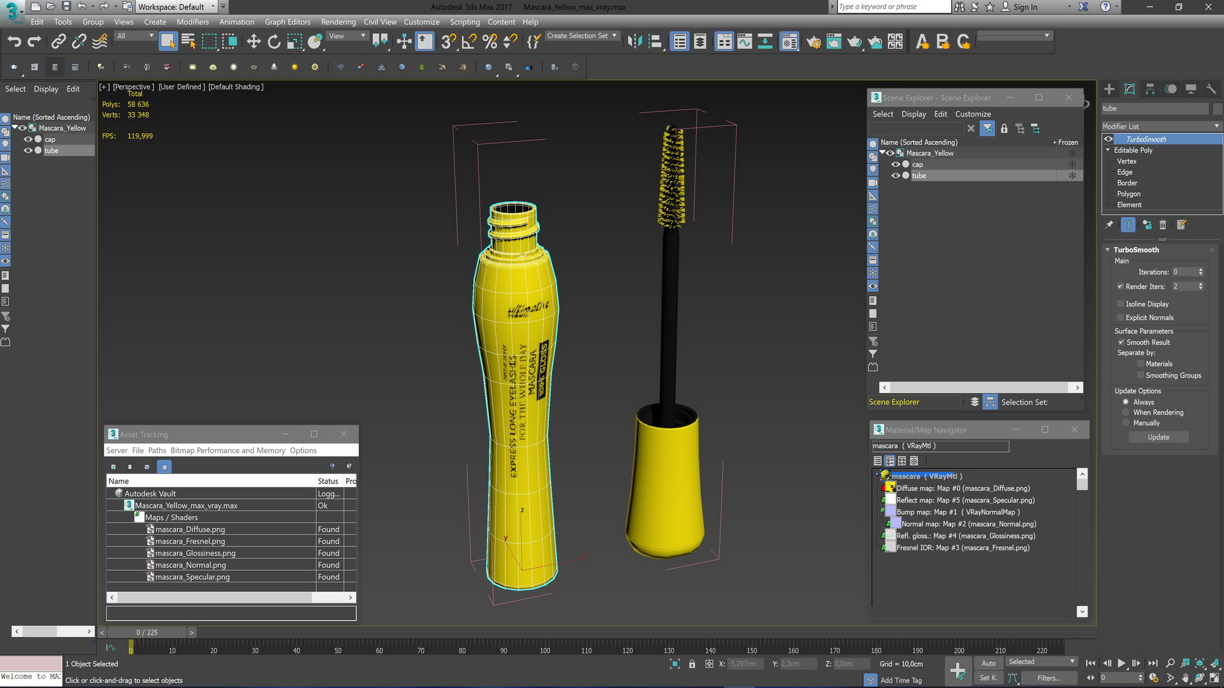Expand the Surface Parameters rollout
1224x688 pixels.
1145,330
